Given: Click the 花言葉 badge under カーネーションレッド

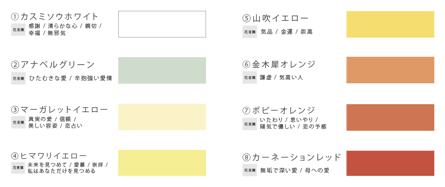Looking at the screenshot, I should [x=250, y=170].
